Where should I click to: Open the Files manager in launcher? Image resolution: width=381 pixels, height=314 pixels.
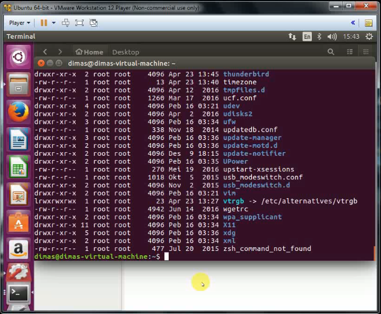(x=19, y=84)
